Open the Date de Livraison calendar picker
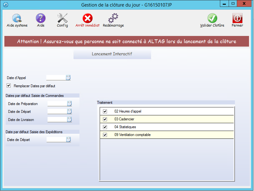Viewport: 254px width, 191px height. coord(69,119)
